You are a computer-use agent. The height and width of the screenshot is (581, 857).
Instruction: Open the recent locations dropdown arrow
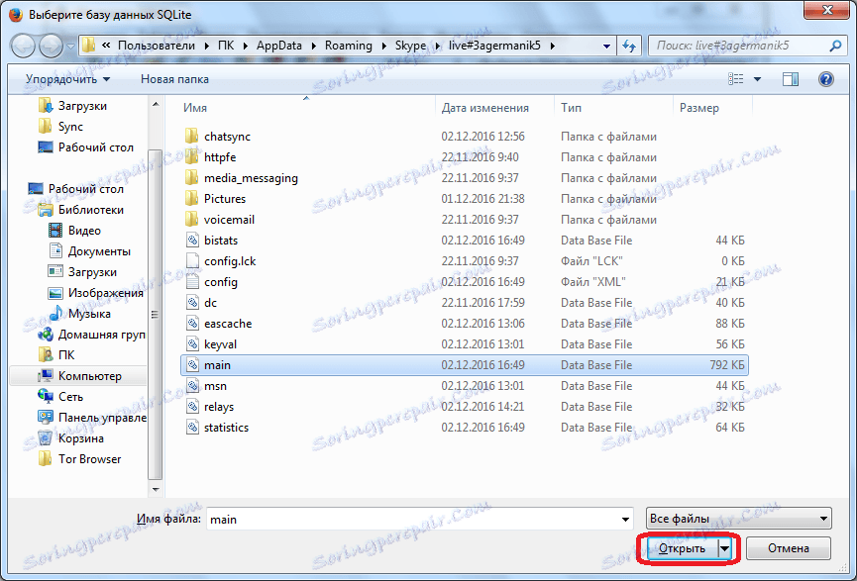(71, 47)
